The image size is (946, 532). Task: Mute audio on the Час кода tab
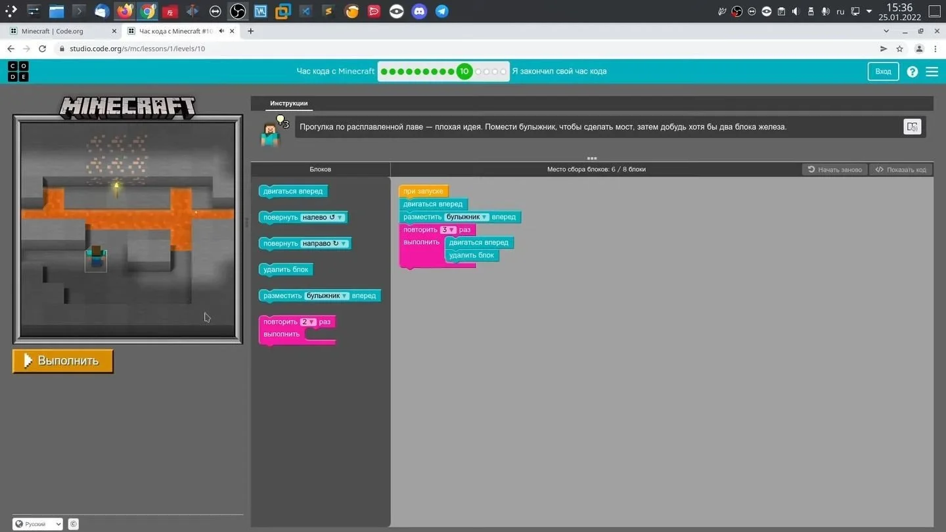221,31
